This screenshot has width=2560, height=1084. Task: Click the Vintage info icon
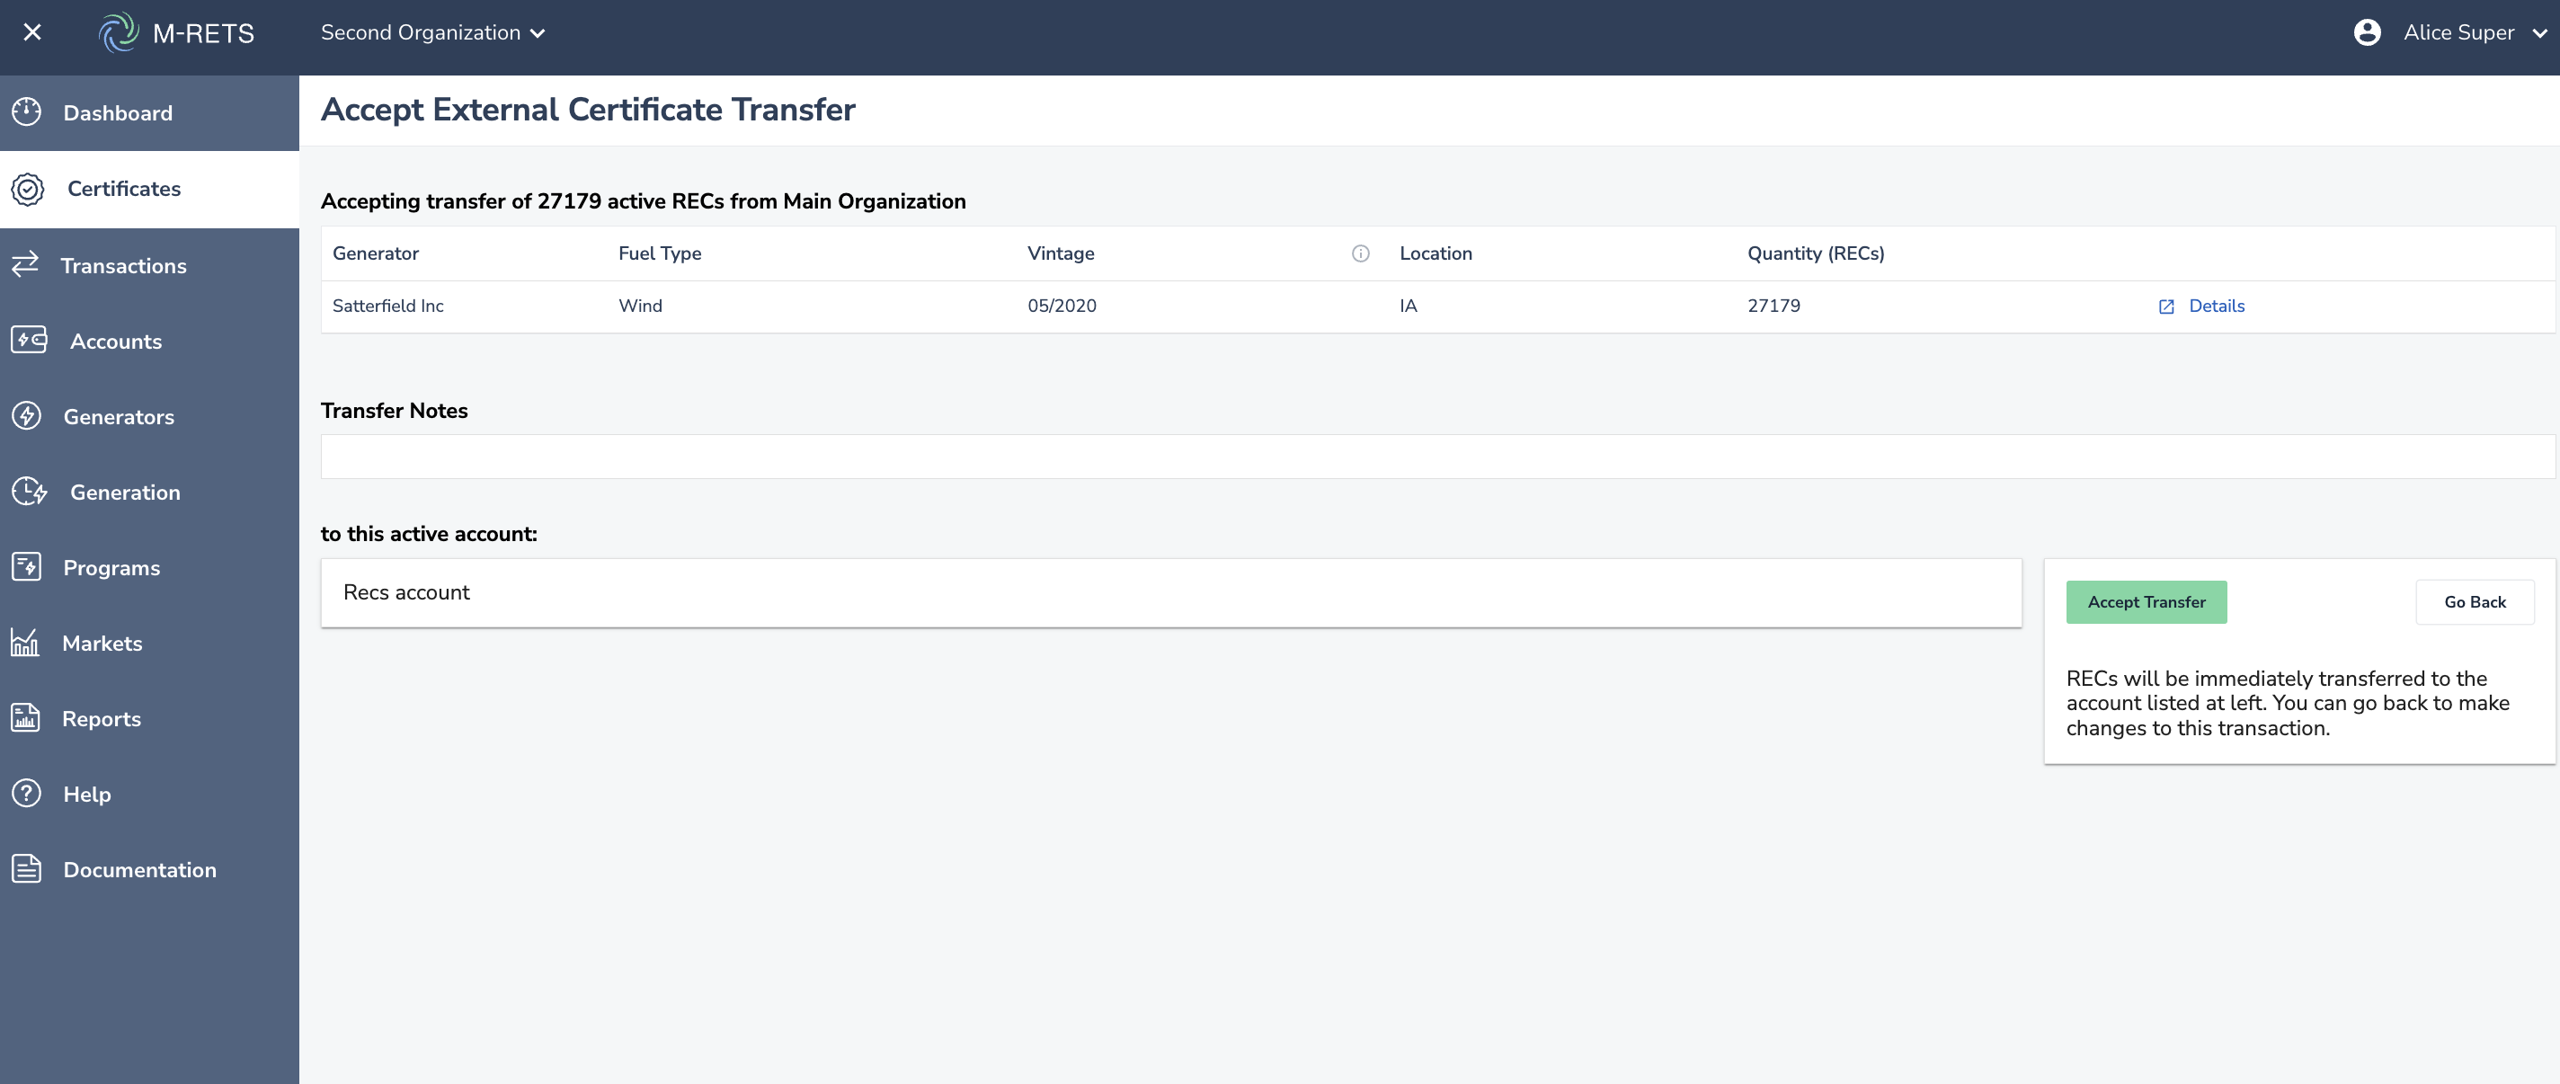1361,253
